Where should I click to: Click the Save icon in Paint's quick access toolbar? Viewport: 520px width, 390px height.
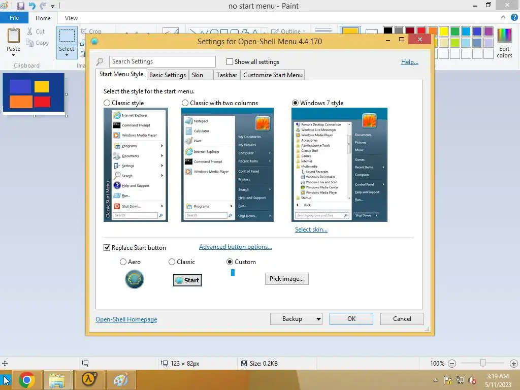click(20, 6)
